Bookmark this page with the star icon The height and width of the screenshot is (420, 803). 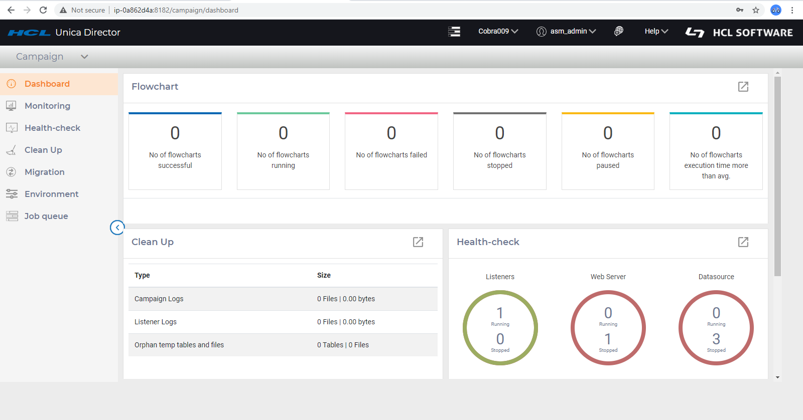[x=755, y=10]
